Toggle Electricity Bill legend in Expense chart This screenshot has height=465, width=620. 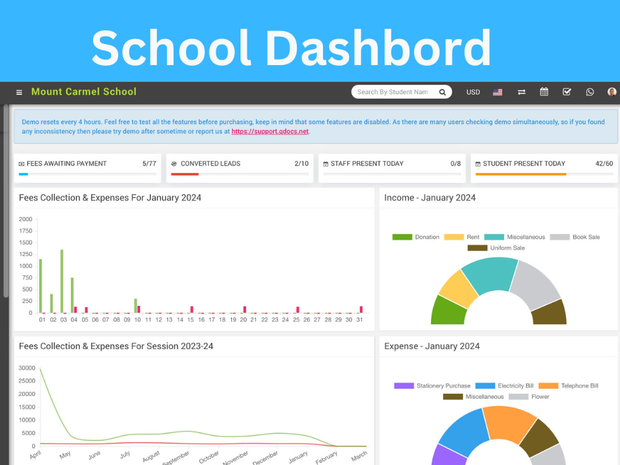click(x=504, y=386)
